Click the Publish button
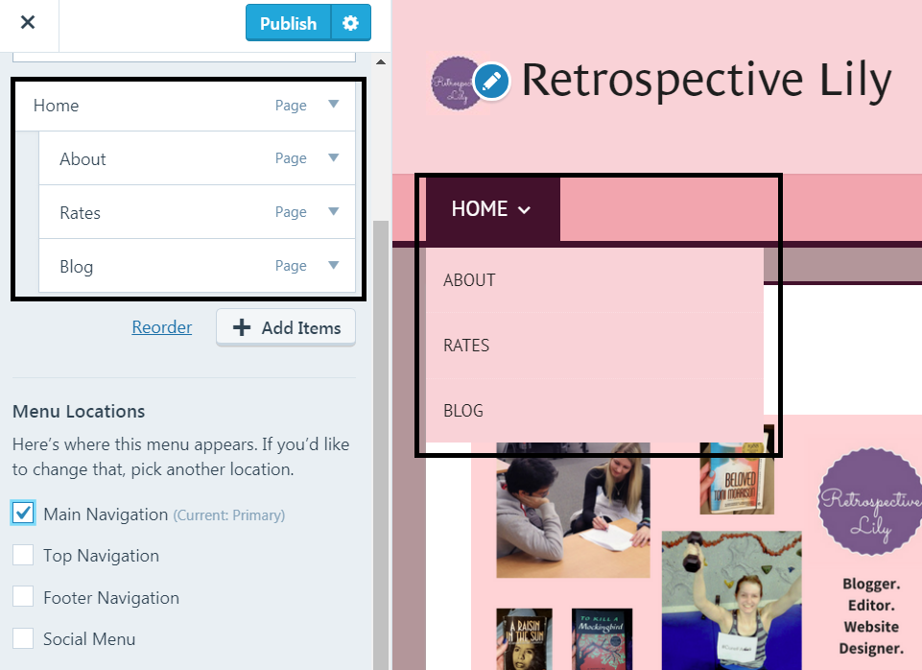 coord(288,23)
